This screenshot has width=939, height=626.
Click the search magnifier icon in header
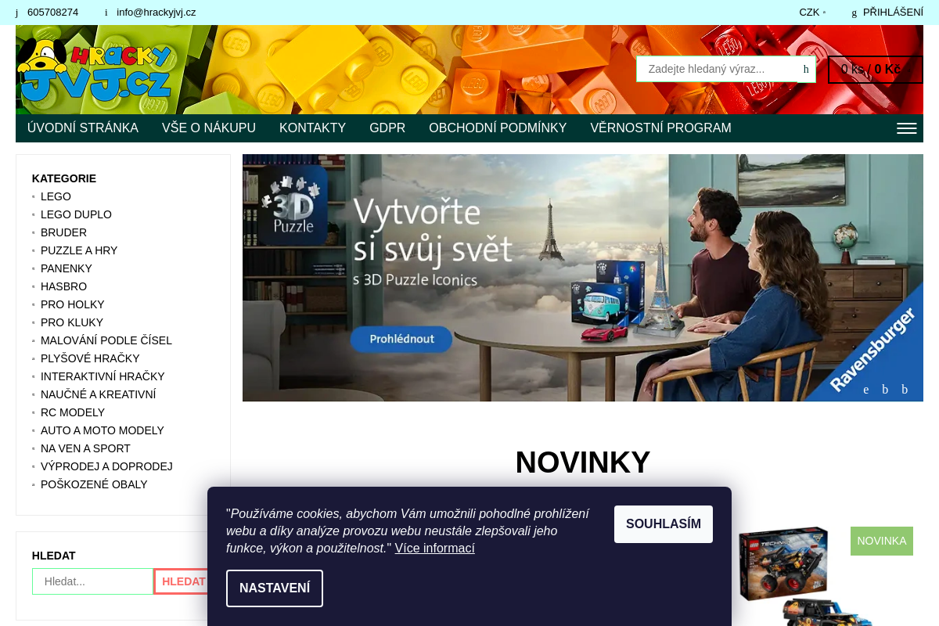click(x=806, y=69)
